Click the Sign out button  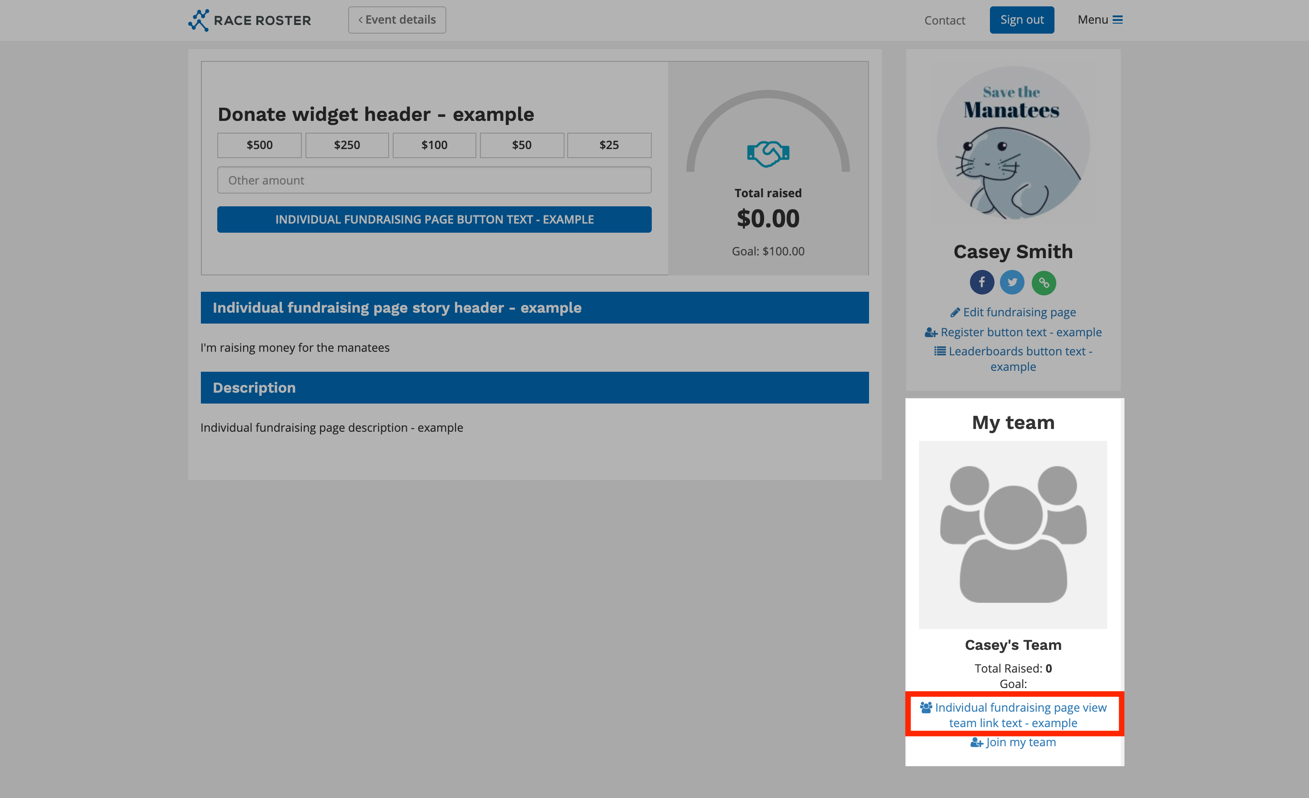click(x=1022, y=20)
